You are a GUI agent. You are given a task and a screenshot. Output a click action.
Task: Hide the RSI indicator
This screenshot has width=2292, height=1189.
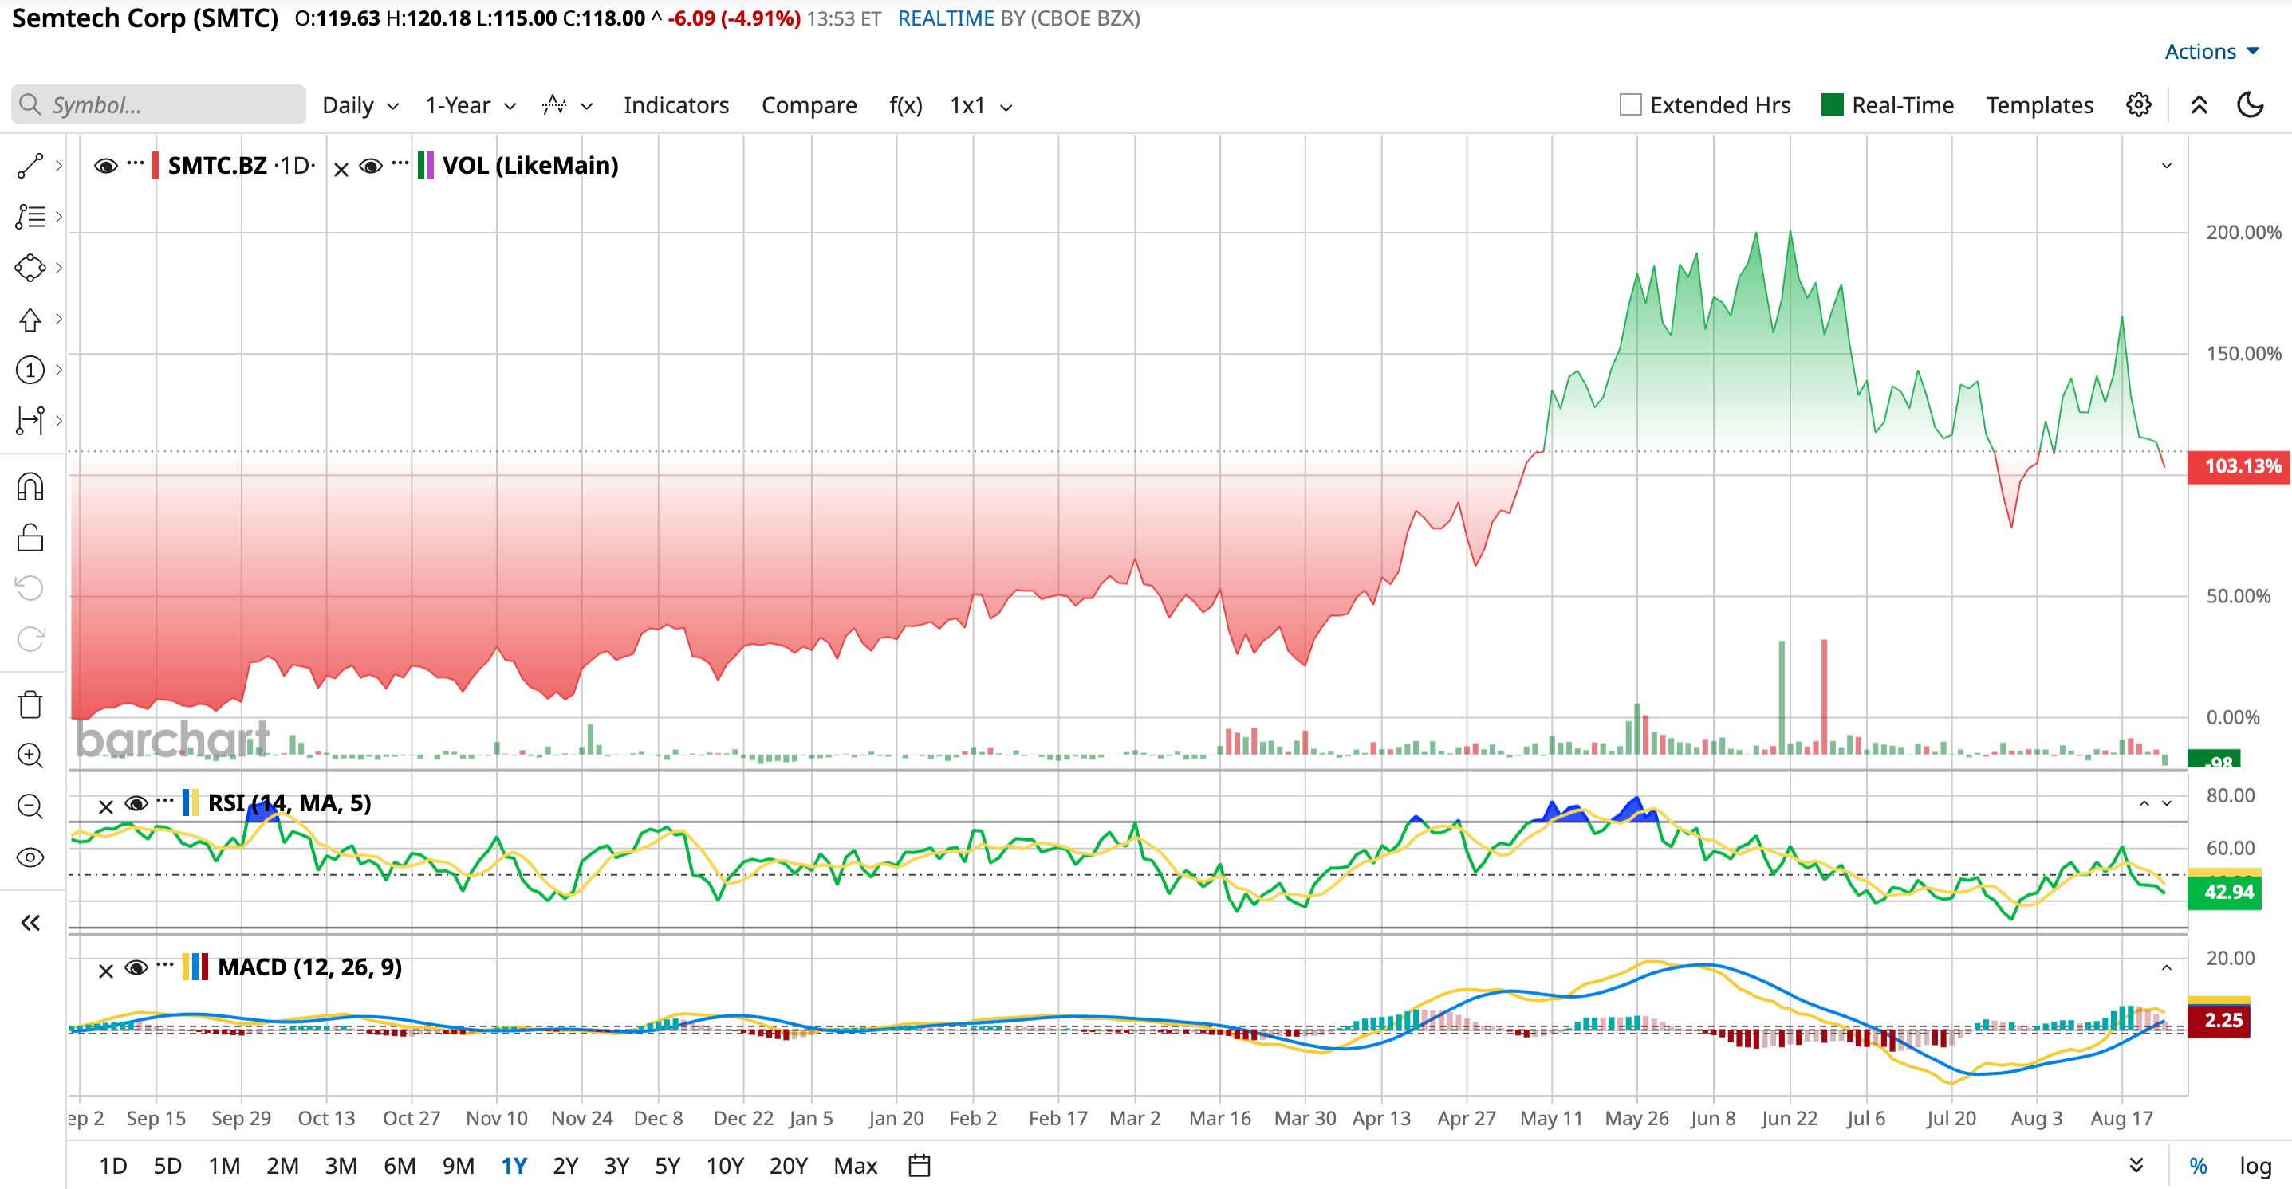click(136, 804)
